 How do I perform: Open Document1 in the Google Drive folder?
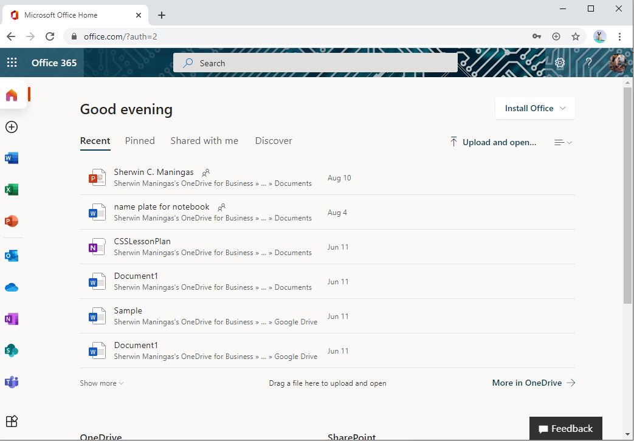(x=136, y=345)
